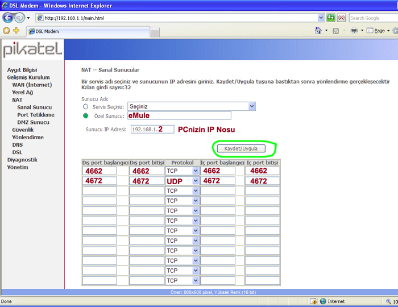
Task: Click the page icon in address bar
Action: point(40,18)
